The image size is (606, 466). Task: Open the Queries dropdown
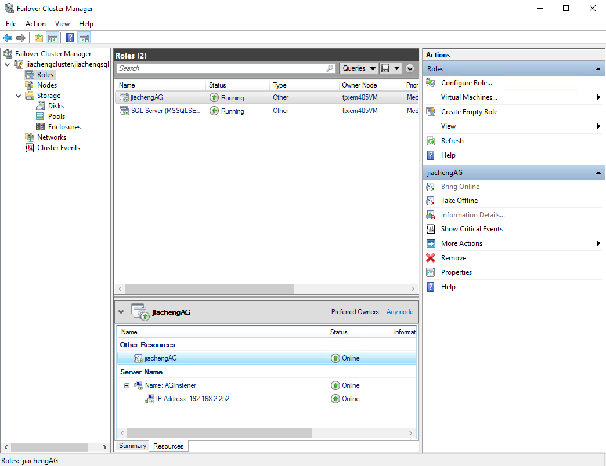[358, 68]
